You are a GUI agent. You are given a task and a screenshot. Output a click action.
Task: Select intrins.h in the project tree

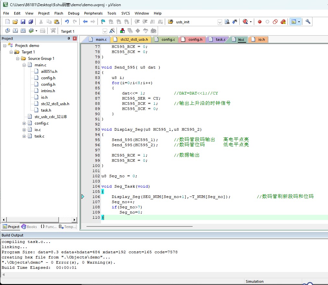pyautogui.click(x=48, y=91)
